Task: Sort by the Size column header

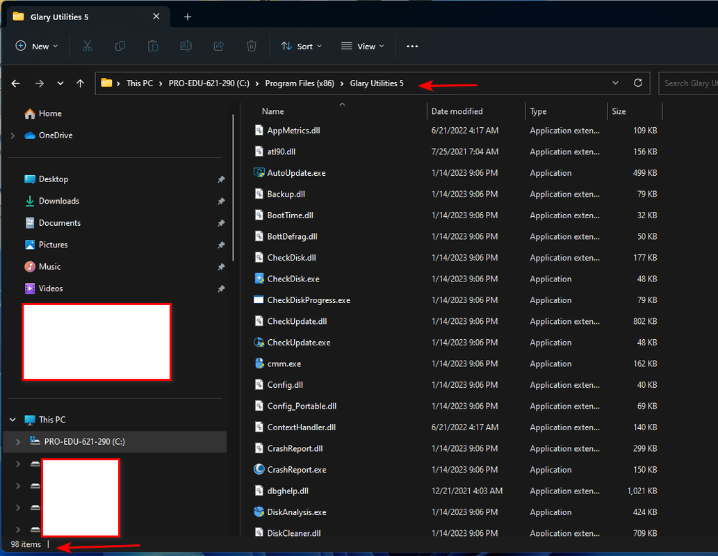Action: click(619, 111)
